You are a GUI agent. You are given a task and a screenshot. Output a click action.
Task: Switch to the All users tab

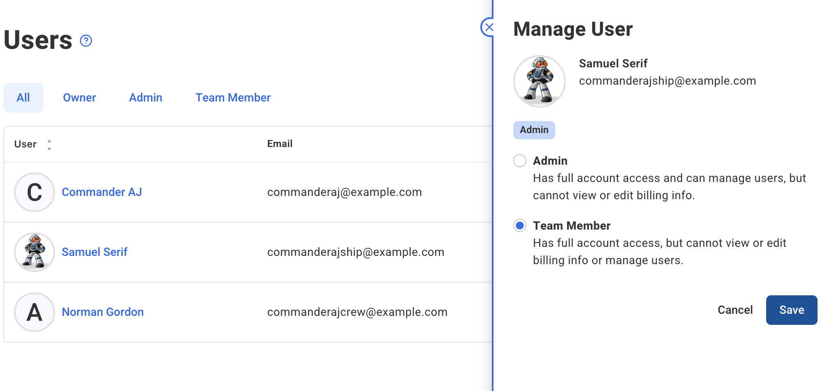click(23, 98)
